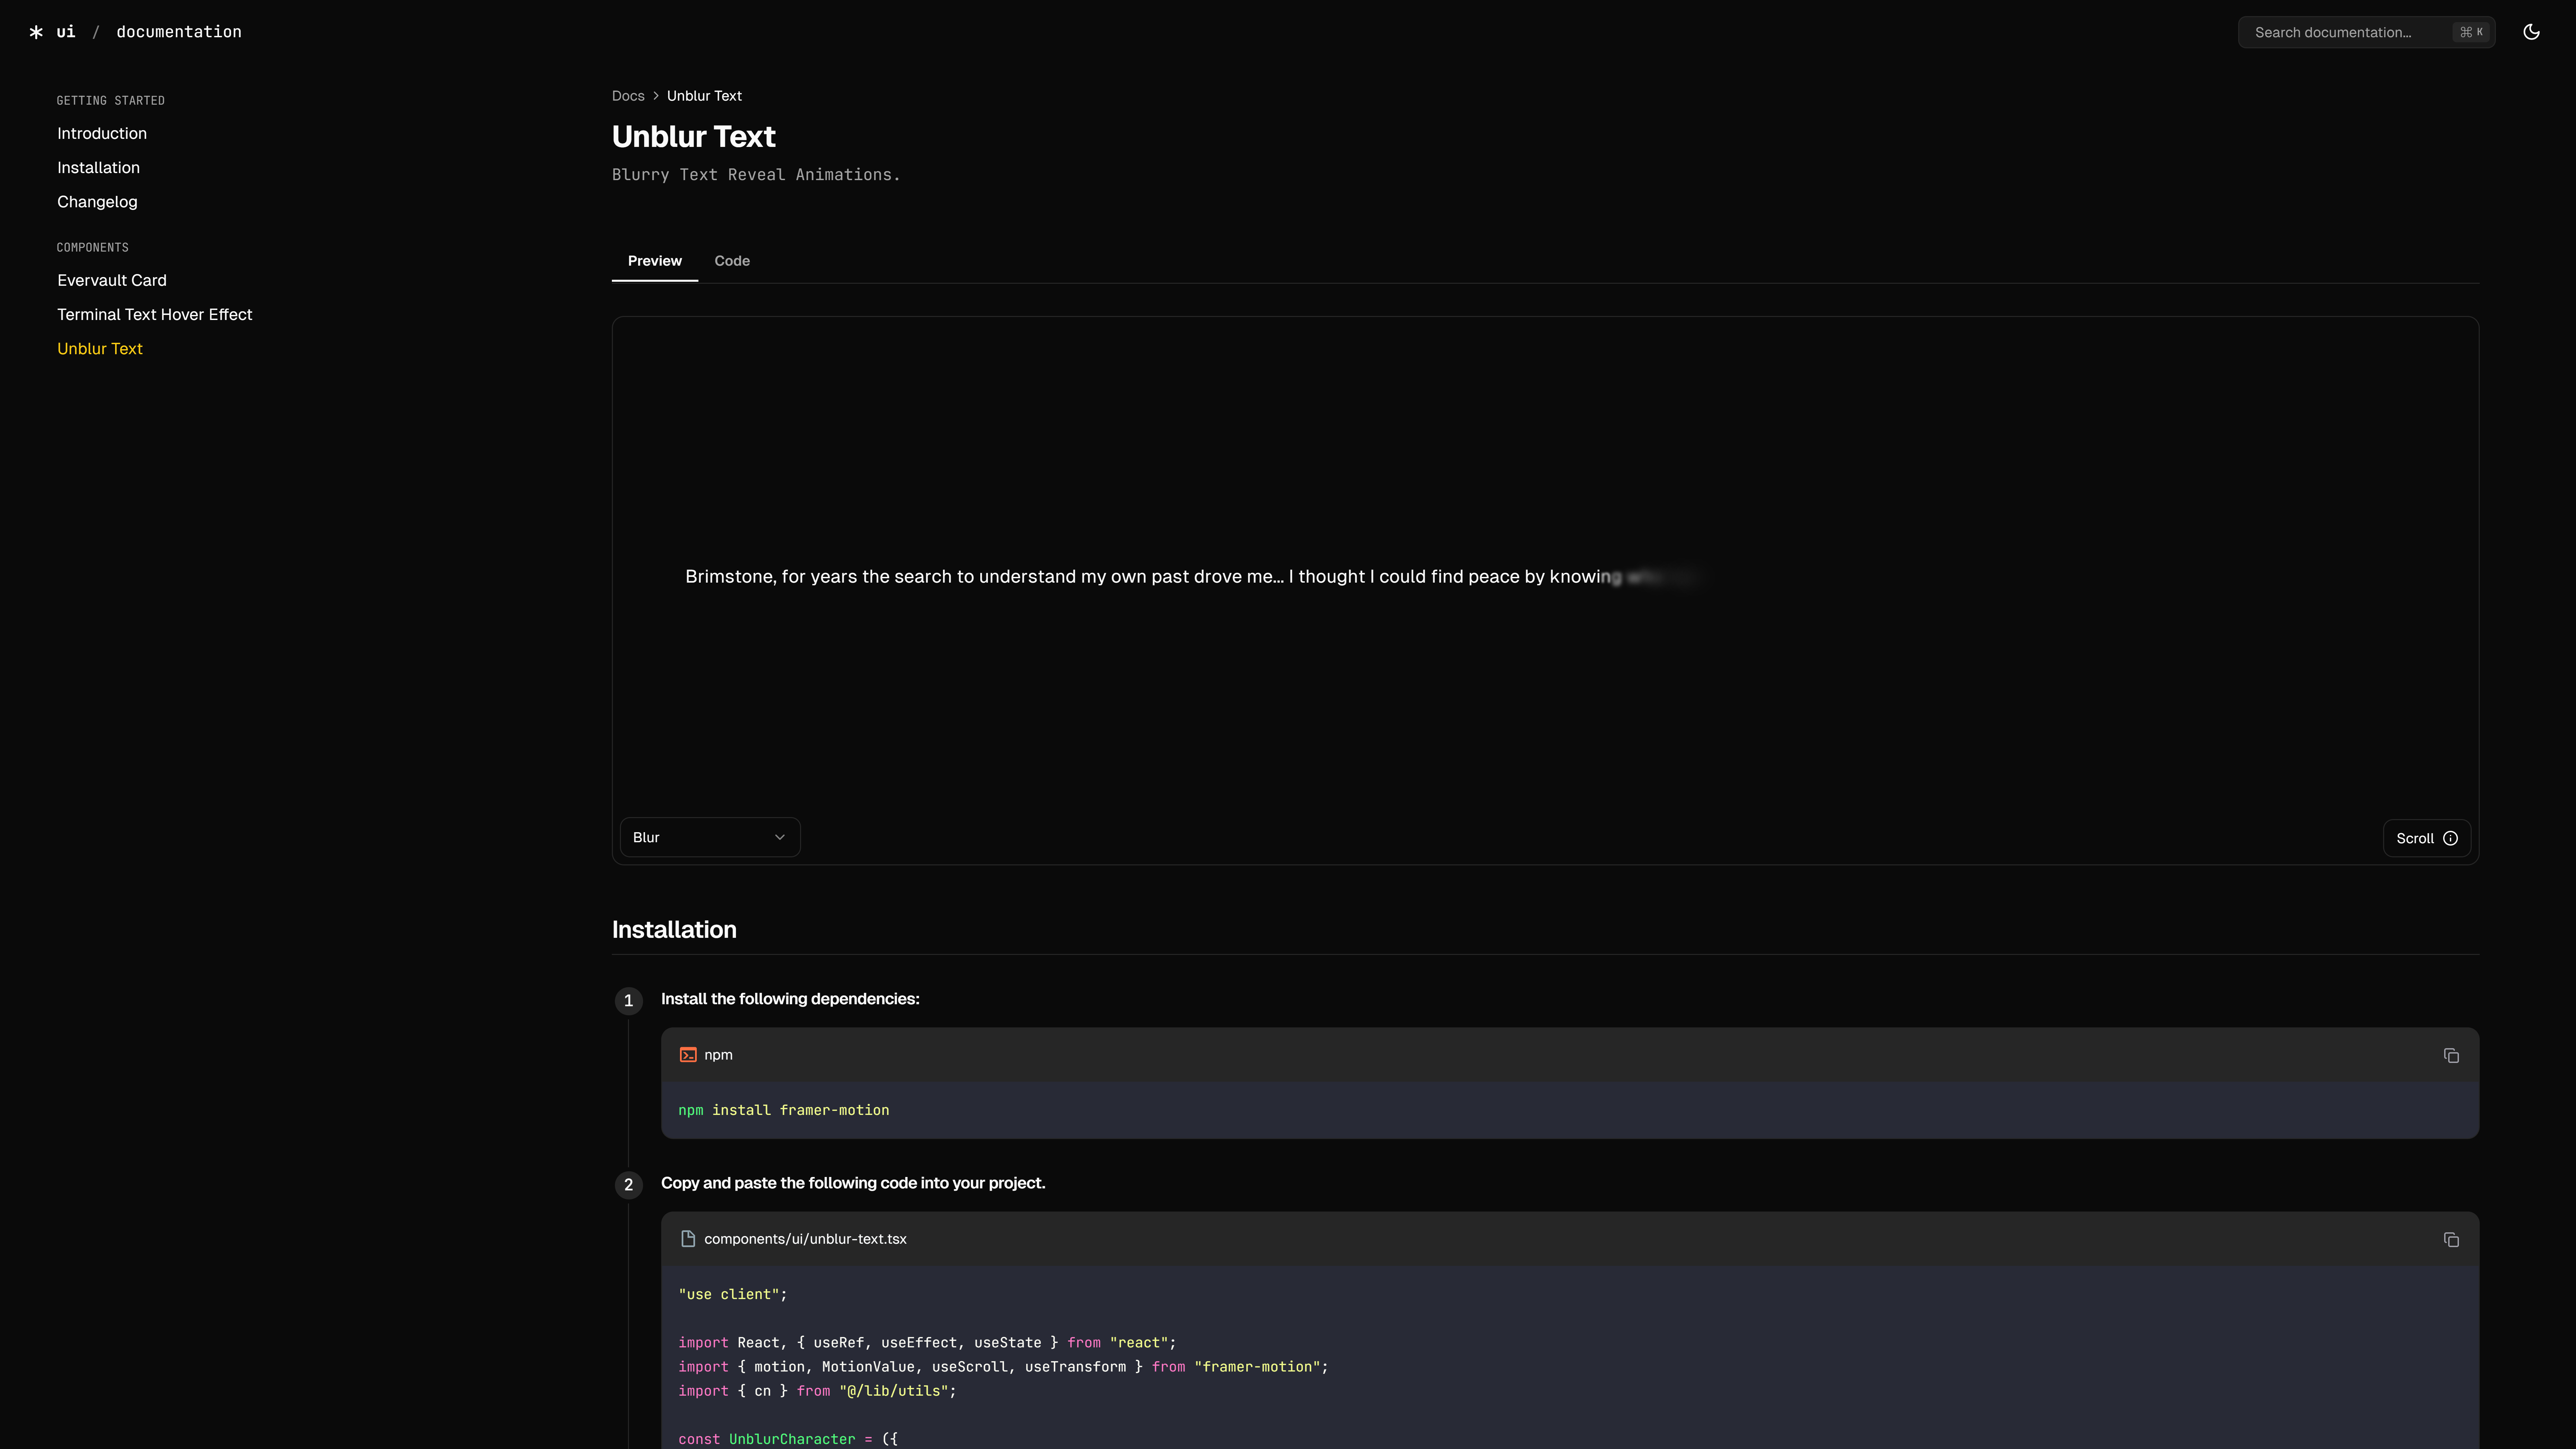Click the chevron in the Blur dropdown
This screenshot has width=2576, height=1449.
click(x=780, y=837)
